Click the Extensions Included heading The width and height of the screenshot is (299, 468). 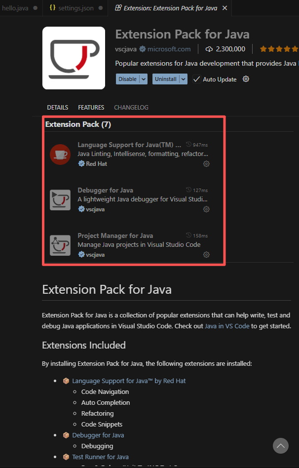click(x=84, y=345)
